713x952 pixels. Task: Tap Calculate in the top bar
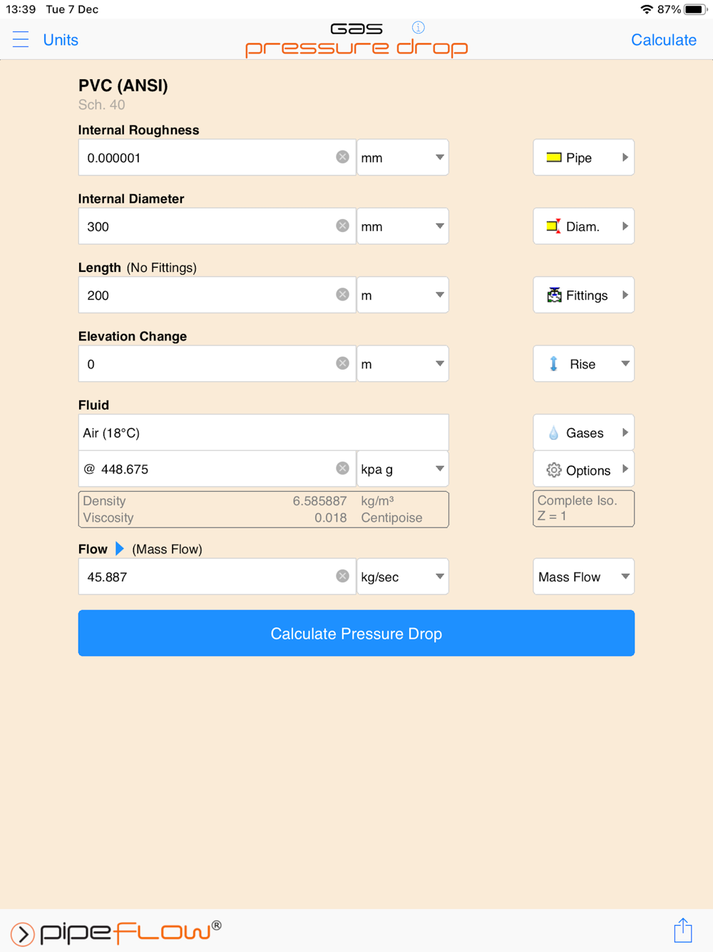664,40
